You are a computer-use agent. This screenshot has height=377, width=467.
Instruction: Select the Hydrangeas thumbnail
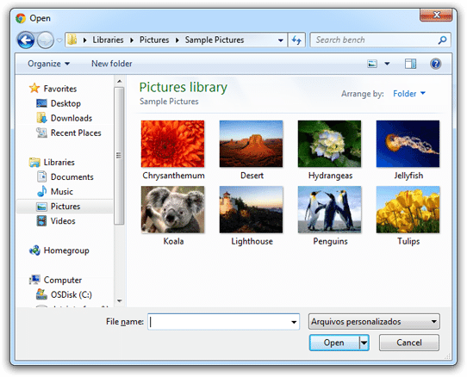point(329,144)
